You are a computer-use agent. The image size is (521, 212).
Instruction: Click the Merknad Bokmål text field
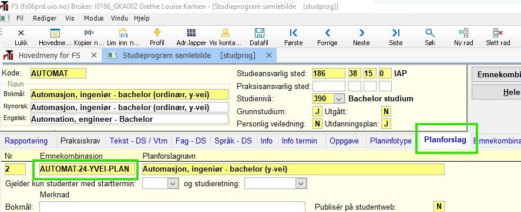click(172, 207)
